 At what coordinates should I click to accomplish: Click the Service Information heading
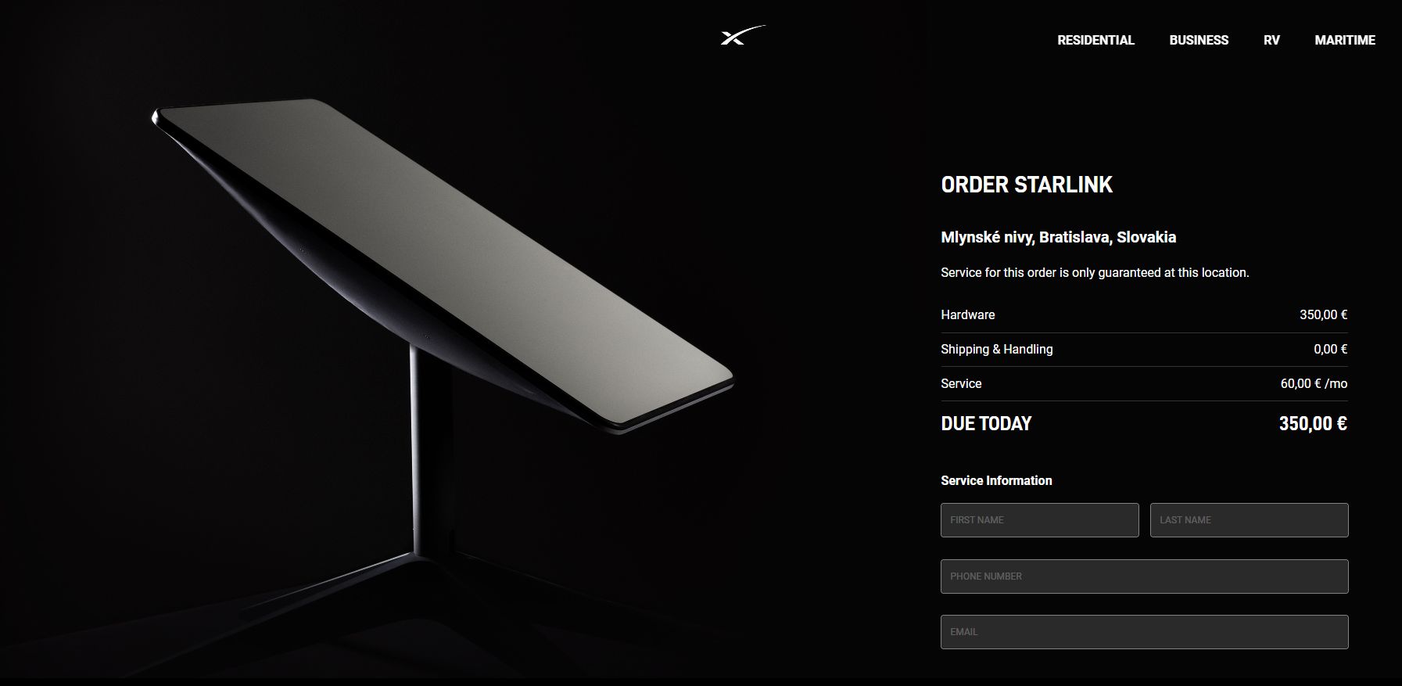[x=996, y=480]
